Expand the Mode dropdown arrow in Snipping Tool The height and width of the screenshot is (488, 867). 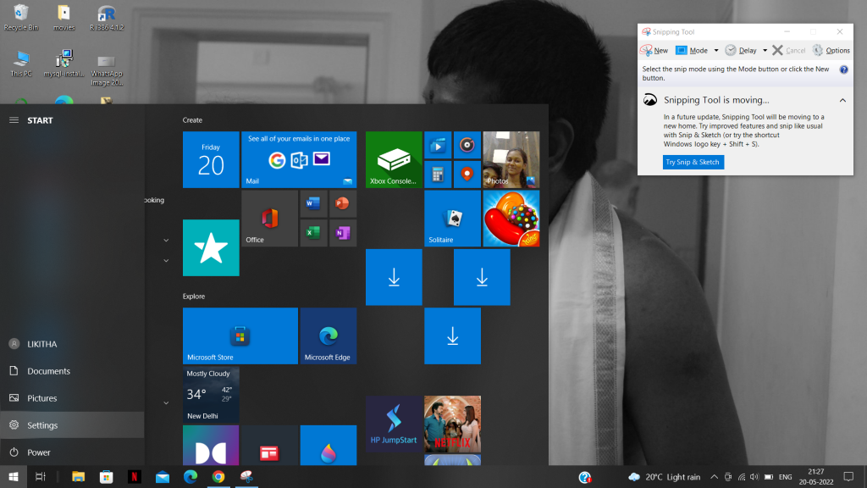coord(716,51)
